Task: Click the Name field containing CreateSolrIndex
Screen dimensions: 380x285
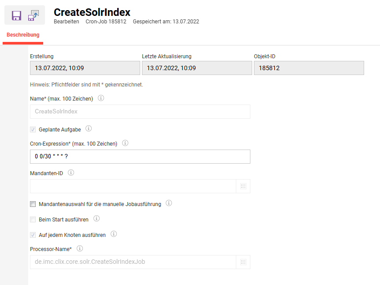Action: pos(140,112)
